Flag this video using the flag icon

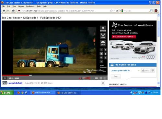click(103, 83)
